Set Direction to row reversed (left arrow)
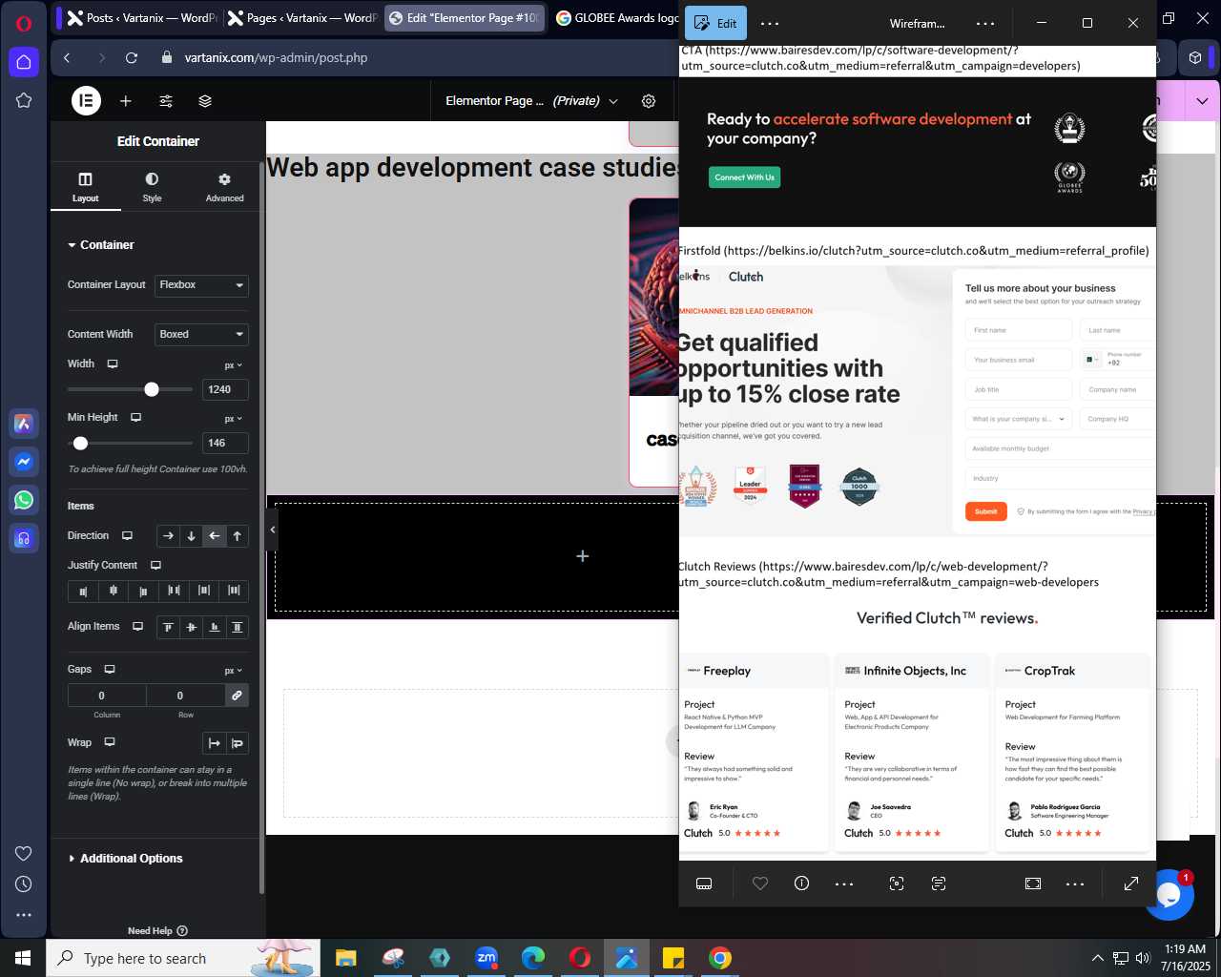Viewport: 1221px width, 977px height. coord(215,536)
